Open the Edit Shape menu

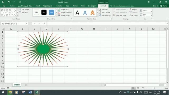click(x=25, y=9)
